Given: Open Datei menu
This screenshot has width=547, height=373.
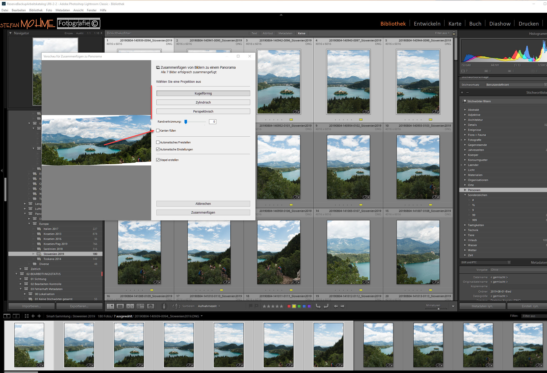Looking at the screenshot, I should [x=5, y=10].
